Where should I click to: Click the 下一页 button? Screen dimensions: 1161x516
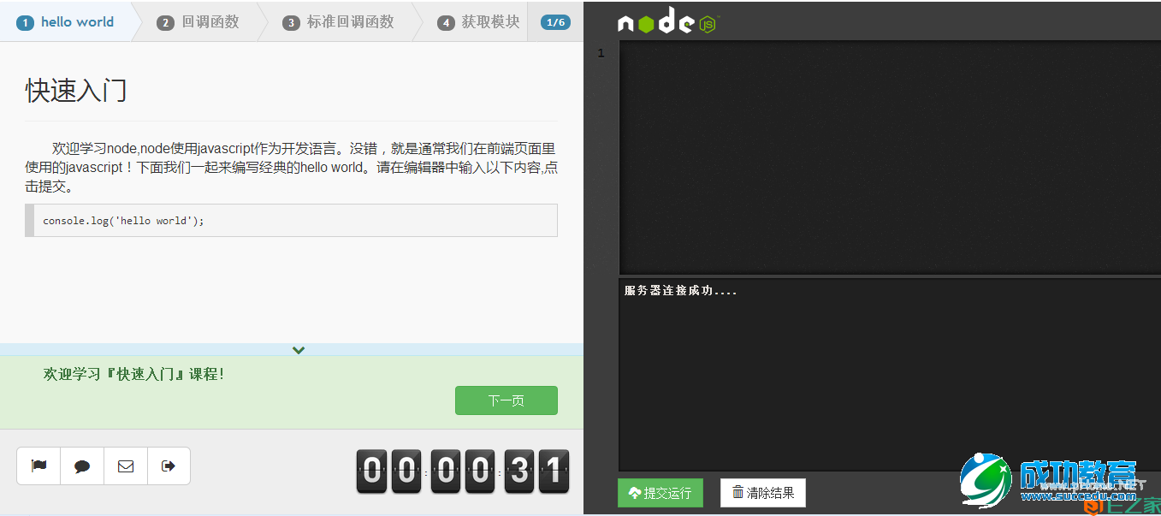click(x=506, y=400)
